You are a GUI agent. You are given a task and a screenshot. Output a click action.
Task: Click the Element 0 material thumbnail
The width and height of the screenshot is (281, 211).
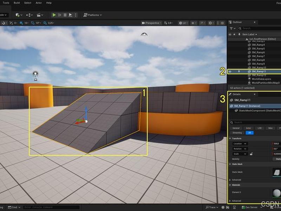pos(276,193)
